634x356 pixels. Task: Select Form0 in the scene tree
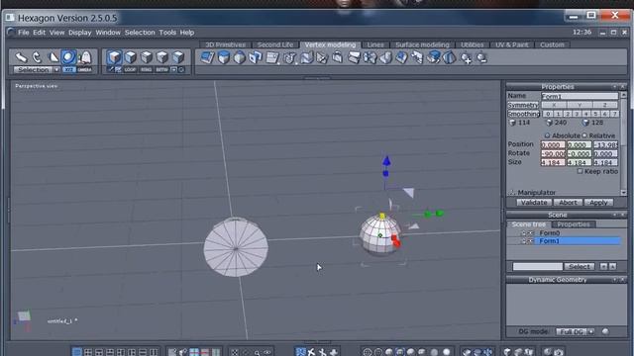pyautogui.click(x=549, y=233)
